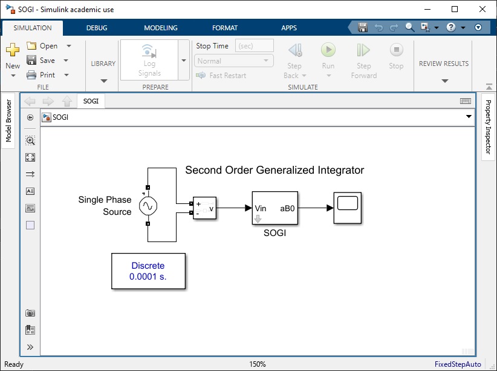The height and width of the screenshot is (371, 497).
Task: Click the Hide/Show Explorer Bar icon
Action: click(30, 117)
